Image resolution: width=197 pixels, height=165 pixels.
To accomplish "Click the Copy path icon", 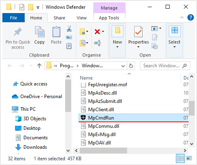I will coord(69,38).
